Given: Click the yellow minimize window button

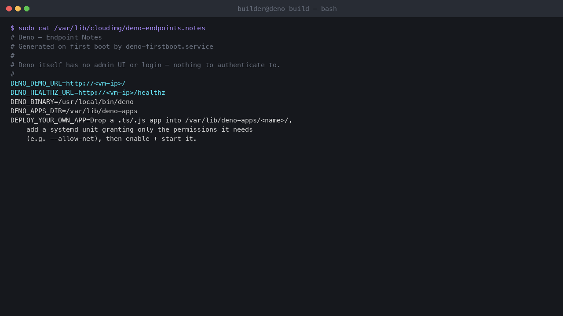Looking at the screenshot, I should tap(18, 9).
